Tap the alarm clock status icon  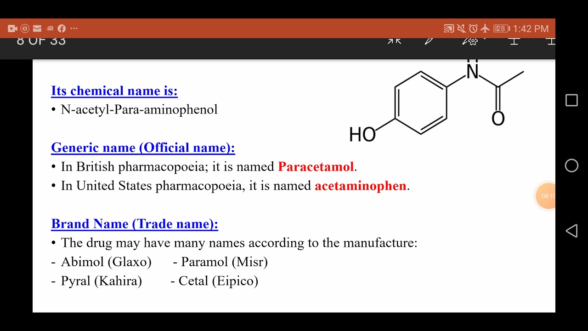(x=473, y=29)
